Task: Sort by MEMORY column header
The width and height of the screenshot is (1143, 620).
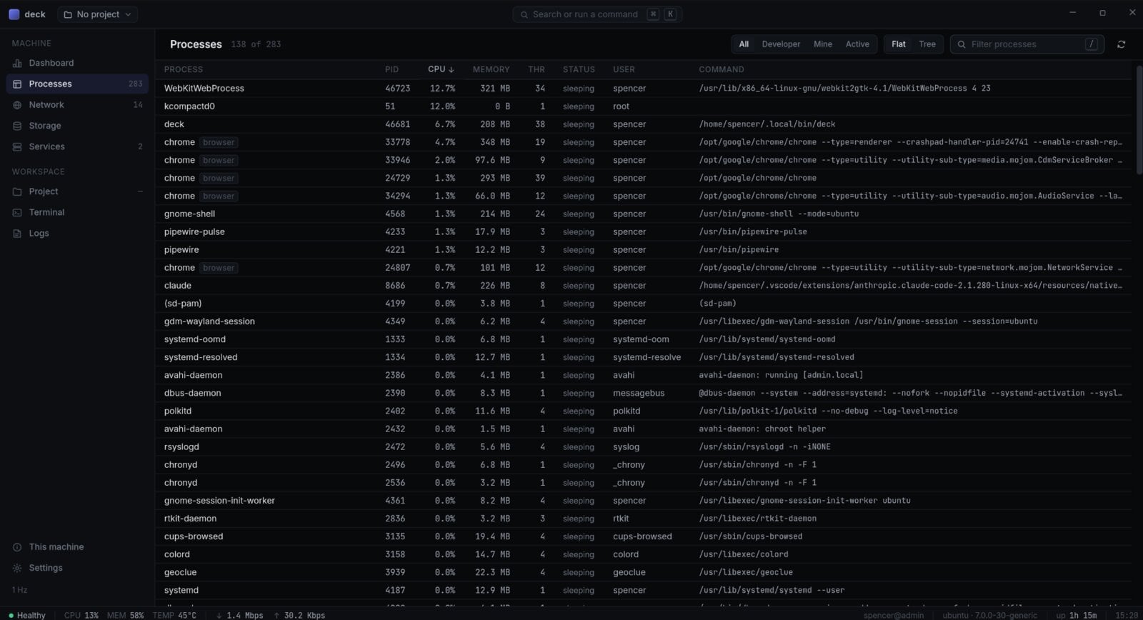Action: tap(491, 69)
